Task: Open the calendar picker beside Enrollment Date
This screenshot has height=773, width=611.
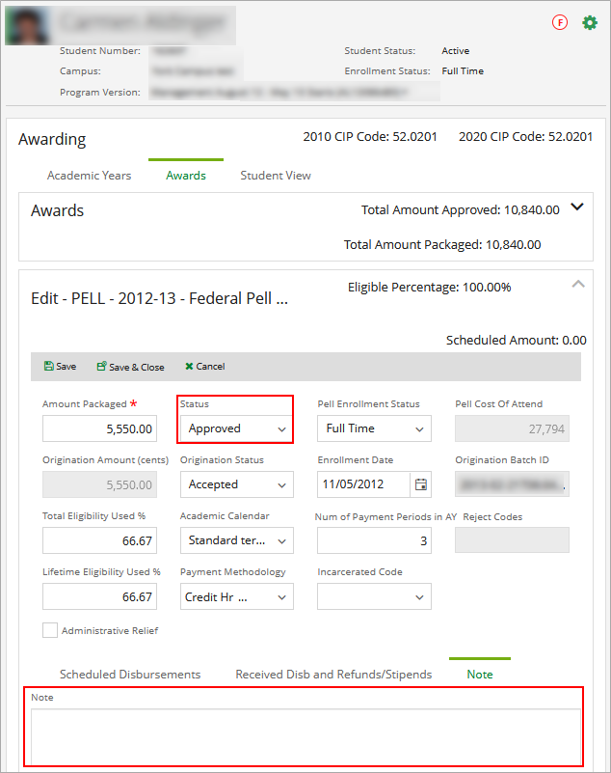Action: coord(419,483)
